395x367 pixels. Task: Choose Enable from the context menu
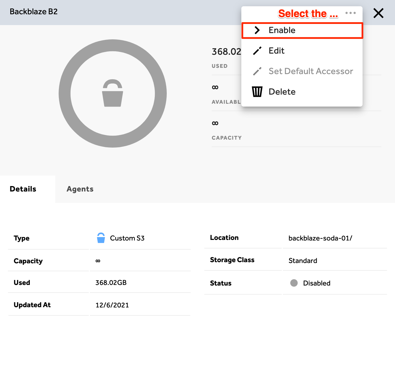tap(302, 30)
